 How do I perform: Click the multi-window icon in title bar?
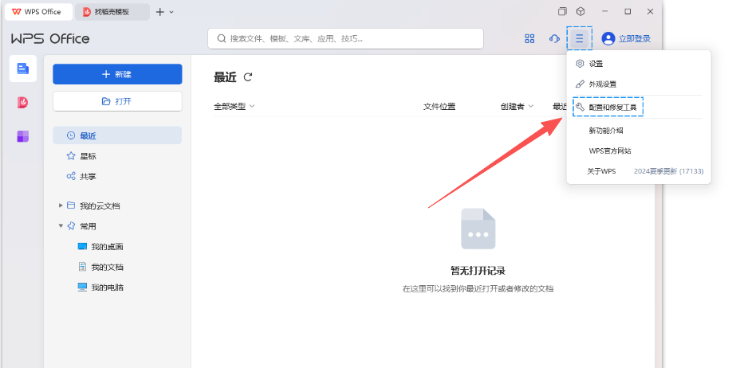coord(562,12)
